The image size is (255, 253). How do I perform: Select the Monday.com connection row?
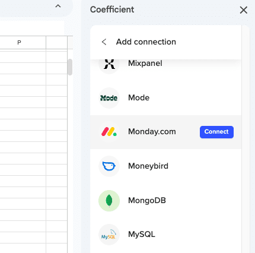coord(165,132)
